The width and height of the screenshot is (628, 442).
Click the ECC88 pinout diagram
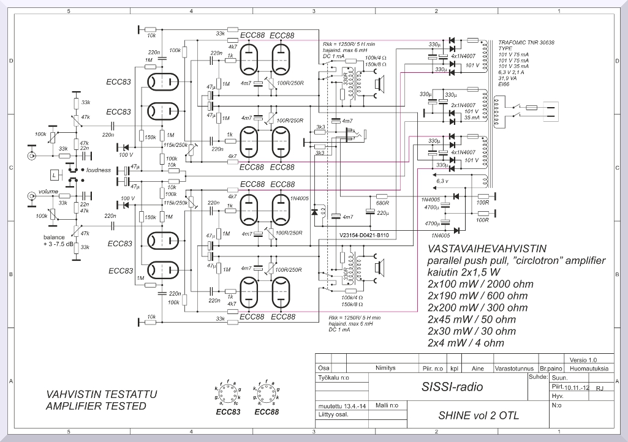(266, 394)
